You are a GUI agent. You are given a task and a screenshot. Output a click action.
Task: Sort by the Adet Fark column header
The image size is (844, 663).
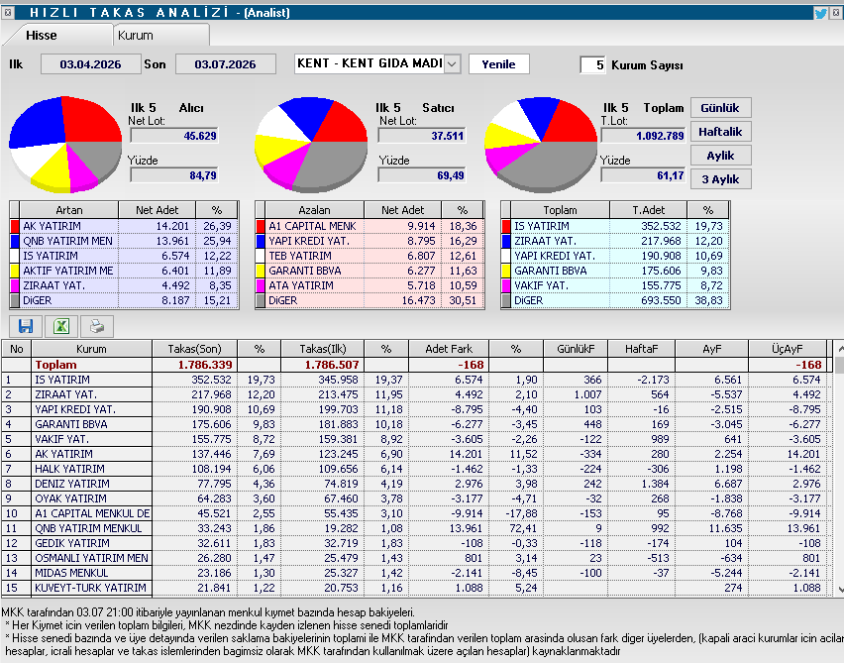[449, 349]
